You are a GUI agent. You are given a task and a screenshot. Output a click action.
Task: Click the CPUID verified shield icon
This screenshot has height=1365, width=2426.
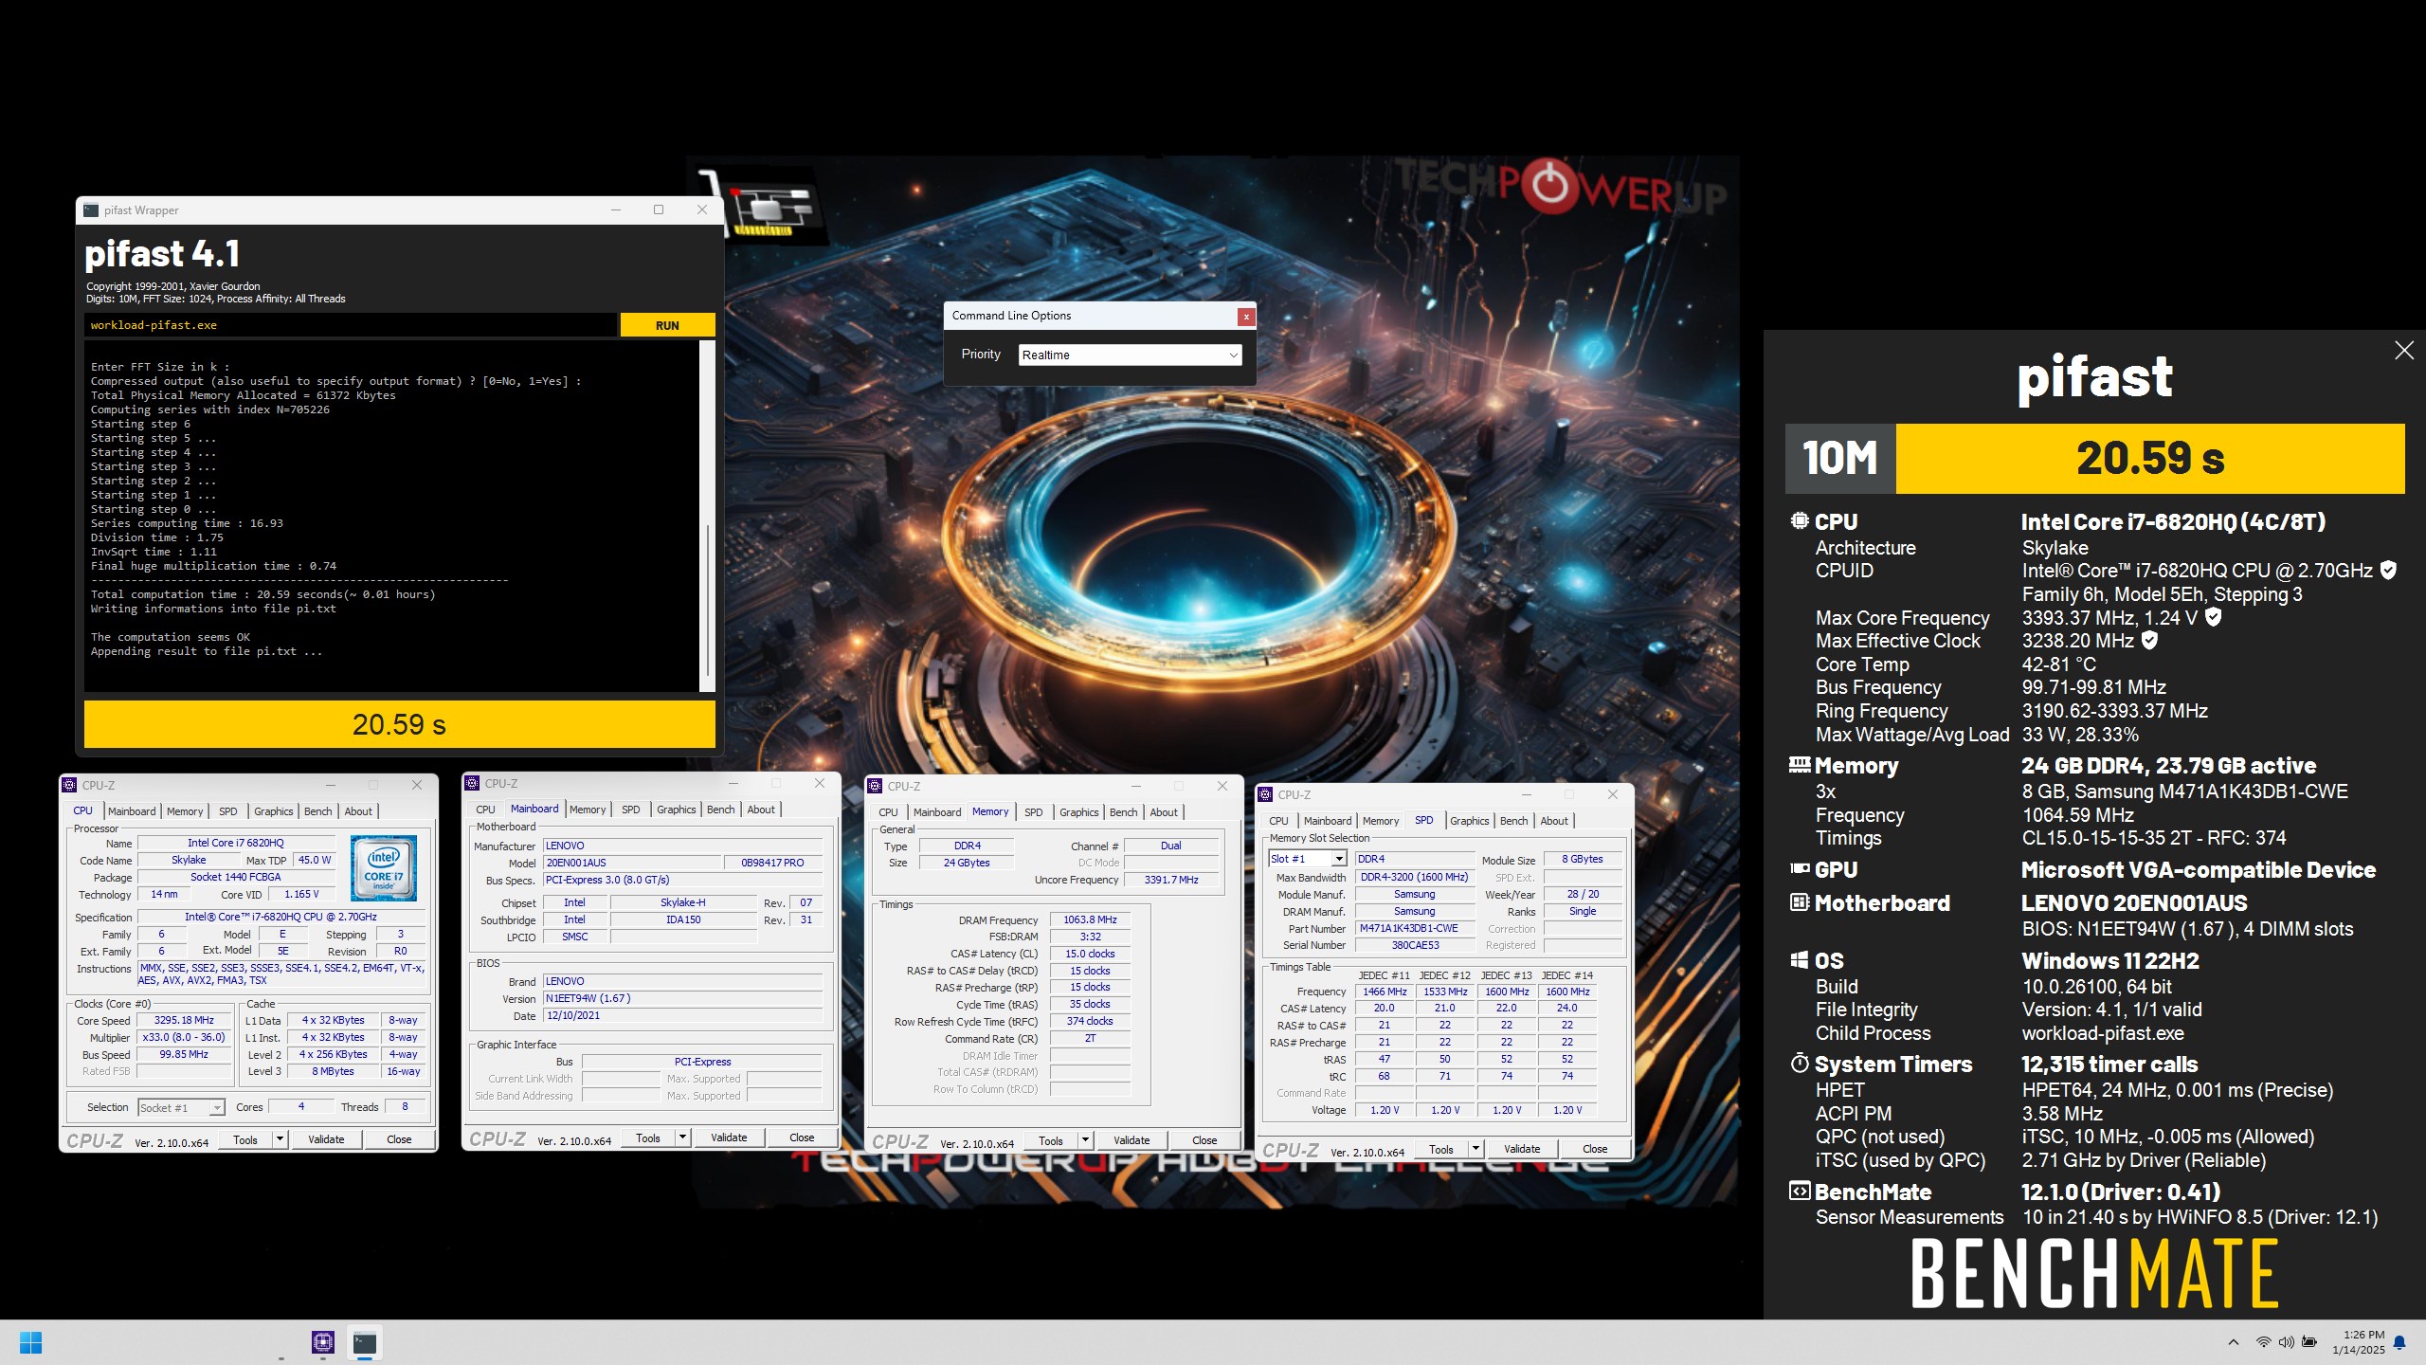tap(2388, 571)
